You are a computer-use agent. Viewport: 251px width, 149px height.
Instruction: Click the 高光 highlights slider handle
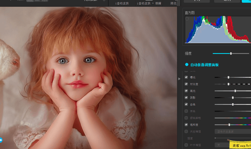pyautogui.click(x=235, y=91)
